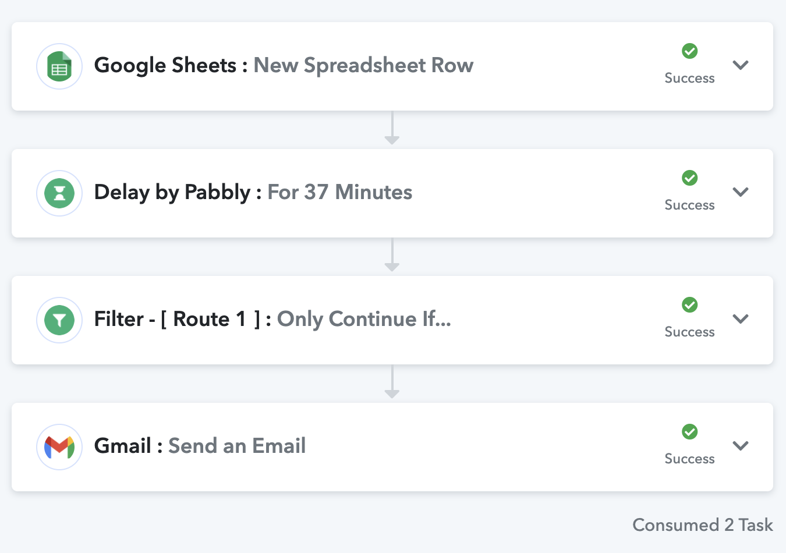Viewport: 786px width, 553px height.
Task: Click the 'Consumed 2 Task' text
Action: click(x=703, y=525)
